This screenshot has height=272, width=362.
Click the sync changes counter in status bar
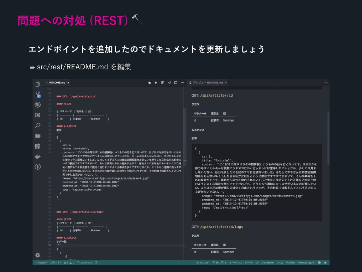[56, 262]
